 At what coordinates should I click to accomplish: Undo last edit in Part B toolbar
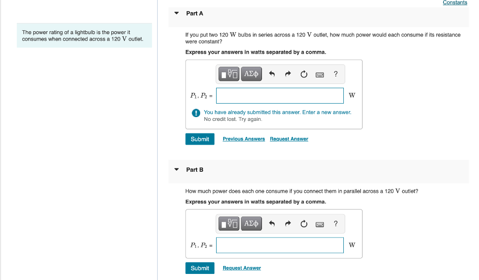point(272,224)
